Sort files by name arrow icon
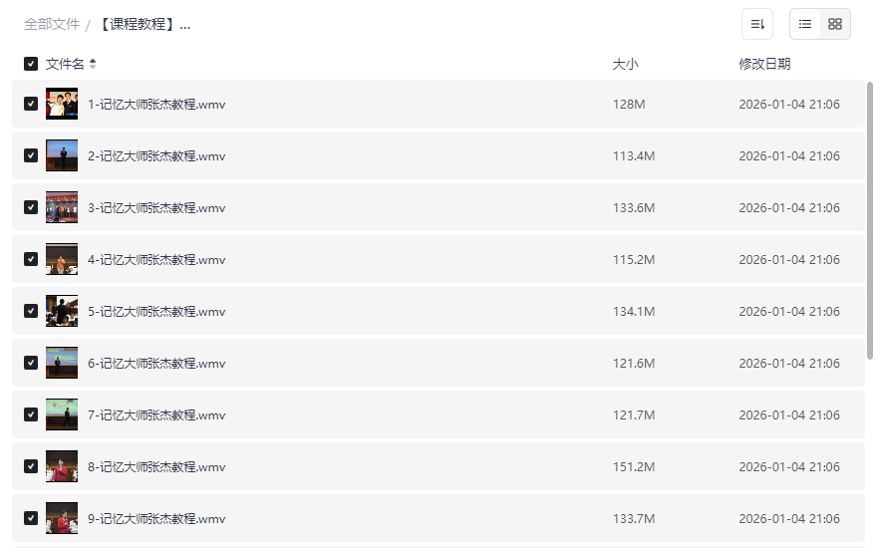This screenshot has height=548, width=875. 93,64
